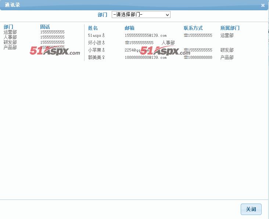Click the 关闭 button
The image size is (269, 219).
pos(251,209)
